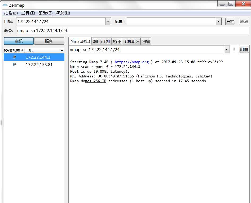The width and height of the screenshot is (251, 203).
Task: Toggle the 服务 services view button
Action: [49, 41]
